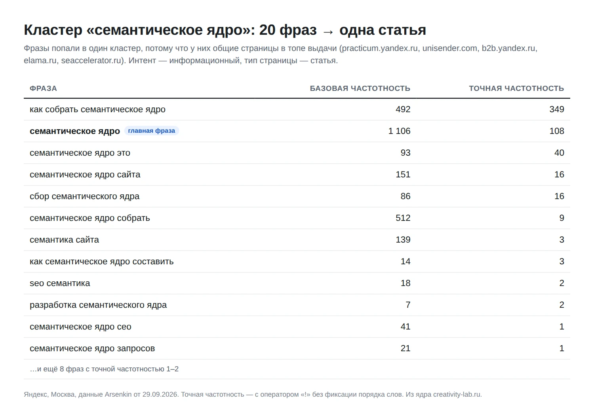Click the 'Фраза' column header
The width and height of the screenshot is (594, 418).
[43, 88]
